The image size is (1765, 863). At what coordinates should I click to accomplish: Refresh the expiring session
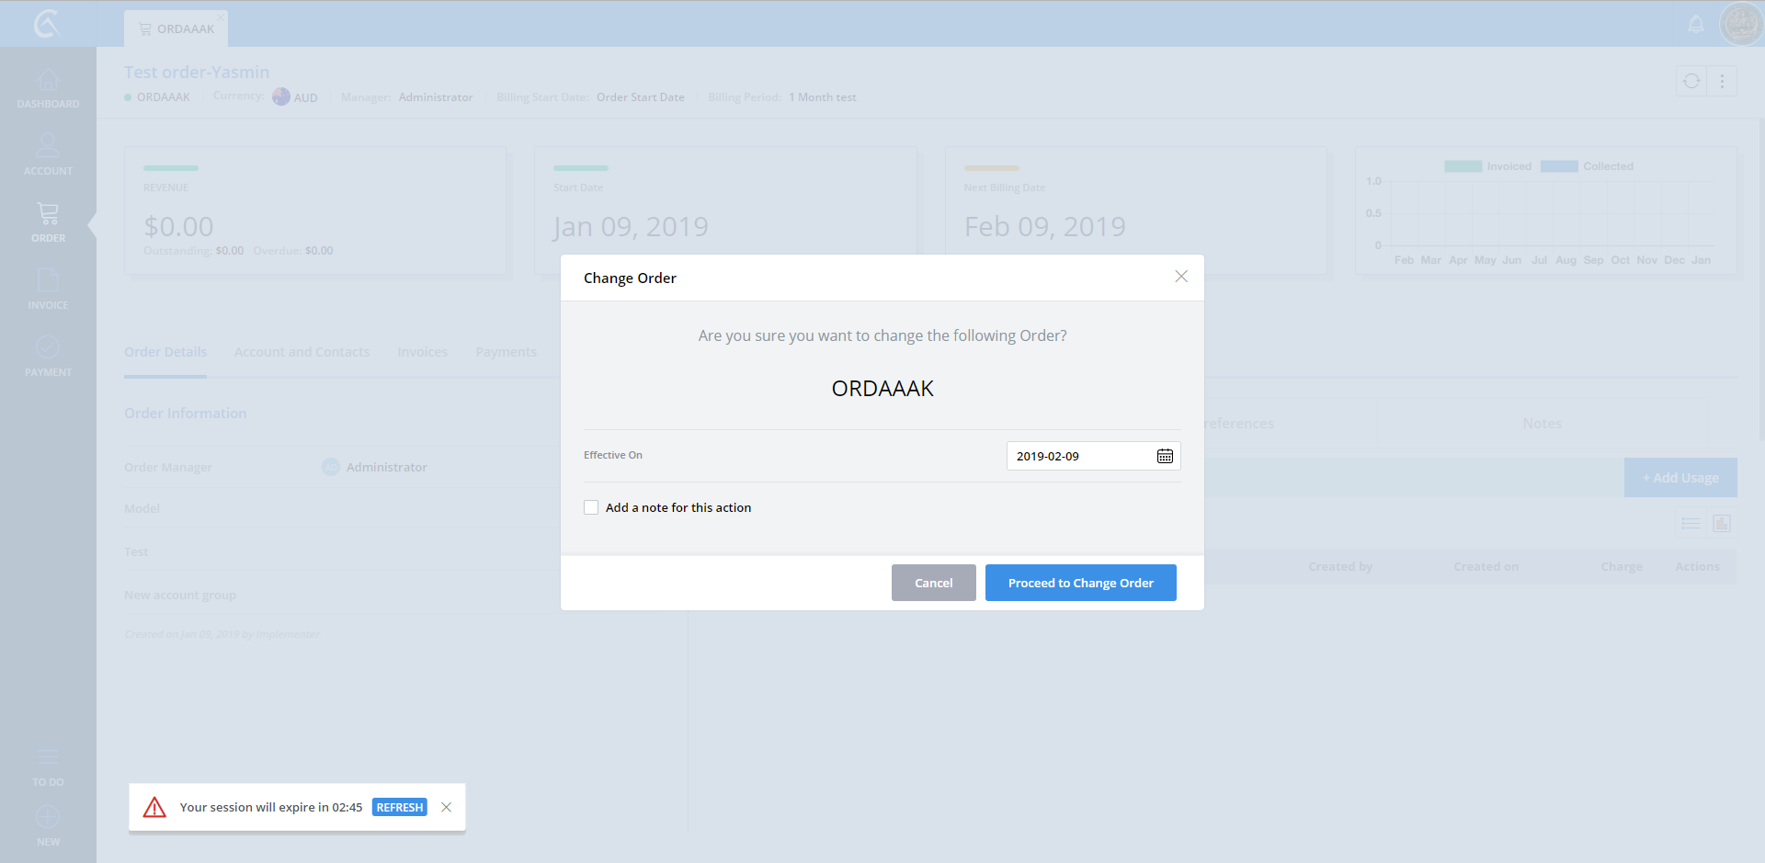tap(399, 807)
